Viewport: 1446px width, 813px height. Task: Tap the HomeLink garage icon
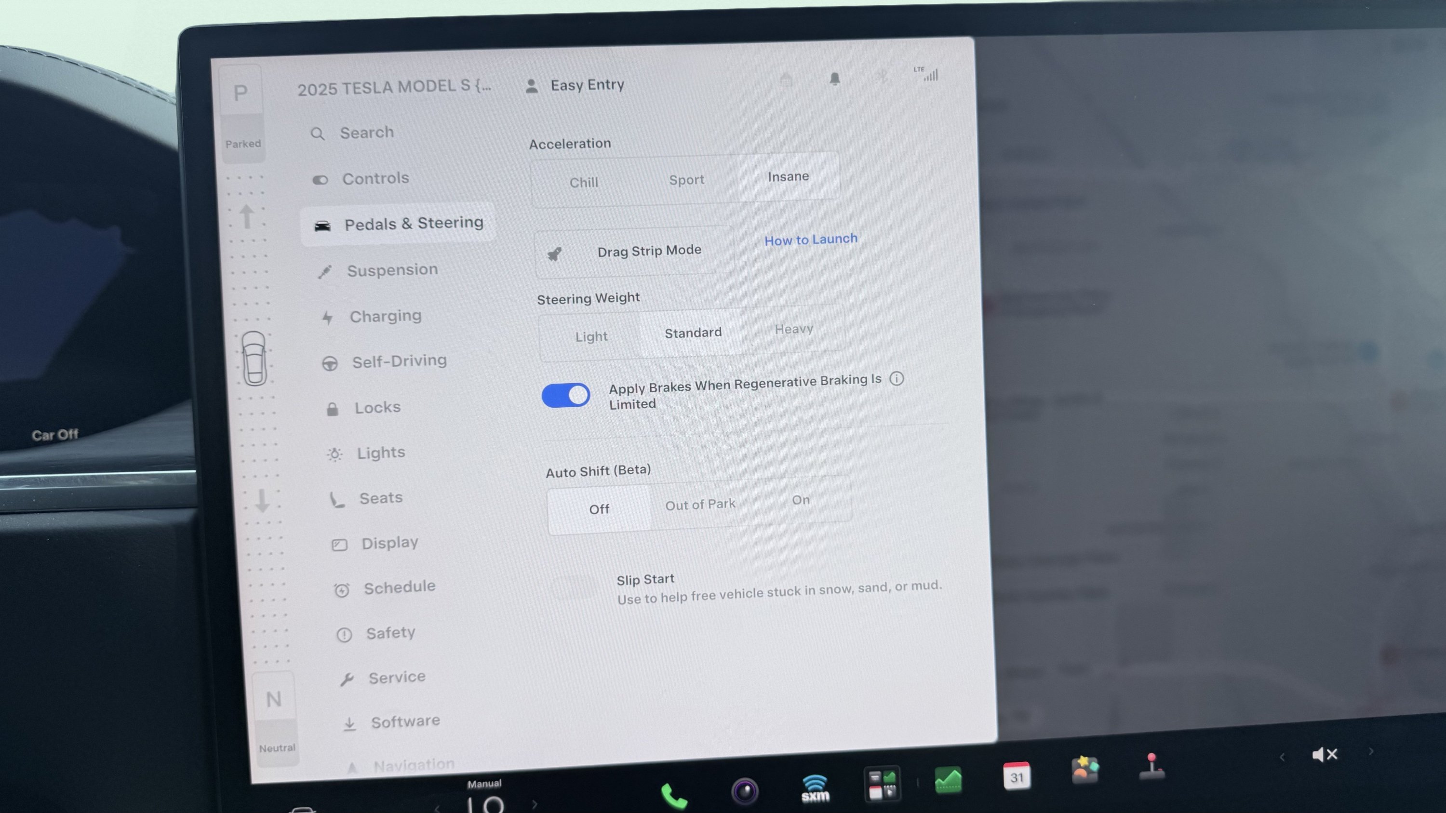coord(787,80)
